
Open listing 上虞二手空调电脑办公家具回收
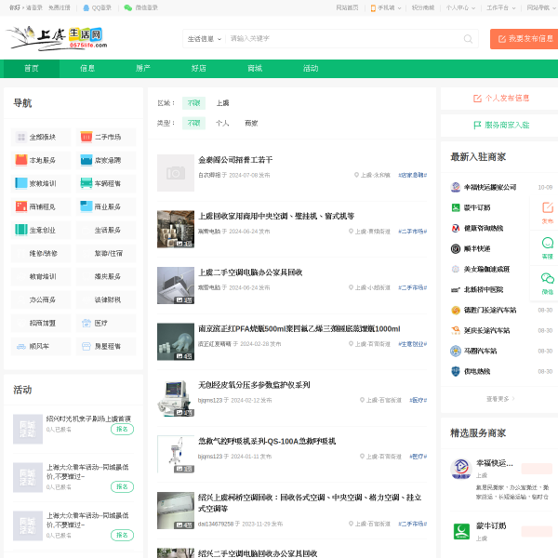[x=250, y=272]
